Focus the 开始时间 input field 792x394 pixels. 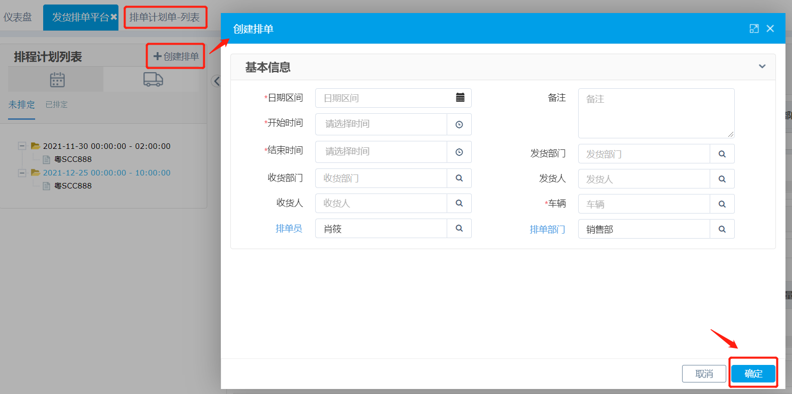(x=381, y=124)
